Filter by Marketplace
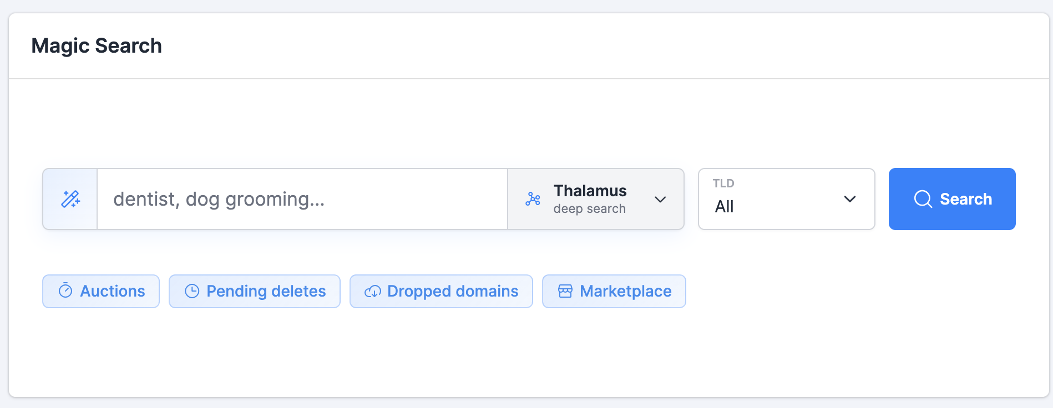Image resolution: width=1053 pixels, height=408 pixels. 614,291
